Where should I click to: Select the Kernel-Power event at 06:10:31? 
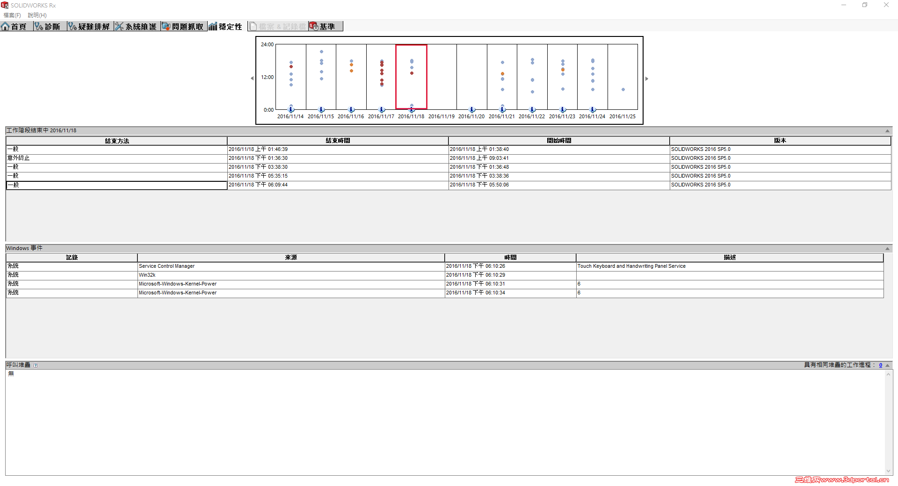coord(444,284)
